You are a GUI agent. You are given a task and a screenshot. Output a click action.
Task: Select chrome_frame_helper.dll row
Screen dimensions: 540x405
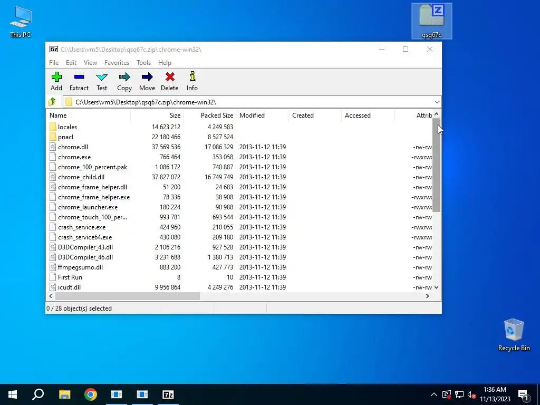(x=239, y=187)
